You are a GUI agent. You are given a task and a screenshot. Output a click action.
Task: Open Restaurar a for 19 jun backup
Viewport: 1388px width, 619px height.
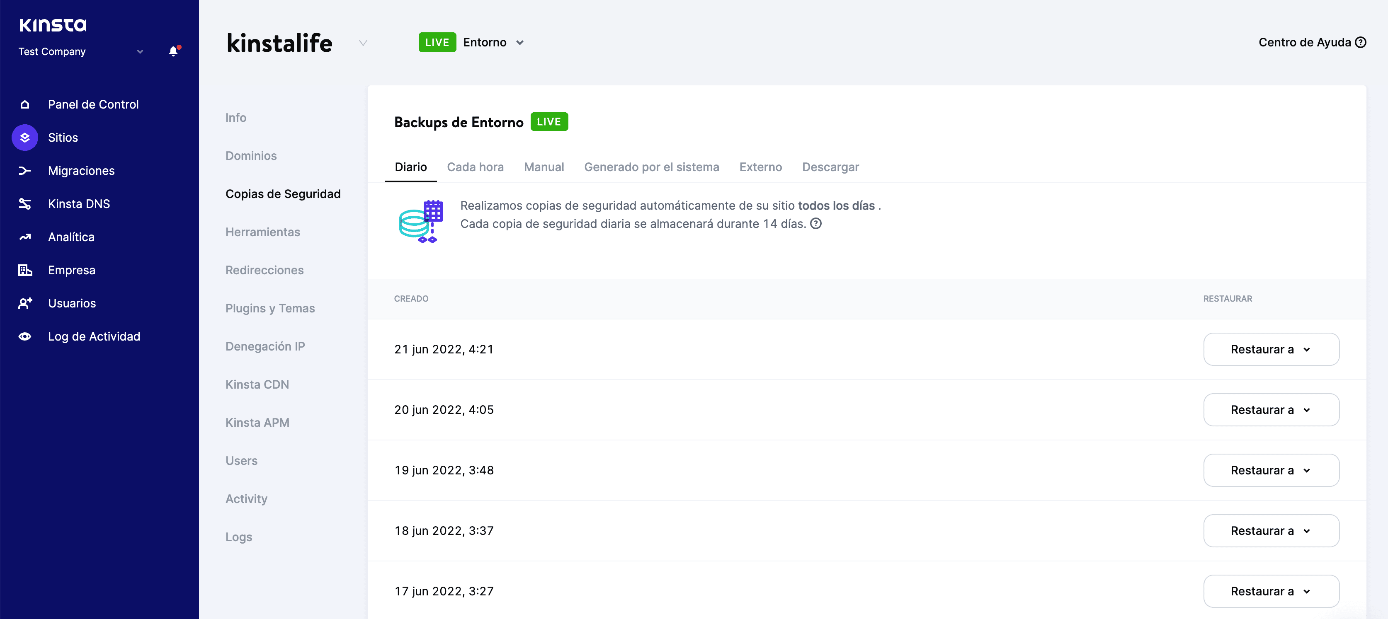(x=1271, y=470)
